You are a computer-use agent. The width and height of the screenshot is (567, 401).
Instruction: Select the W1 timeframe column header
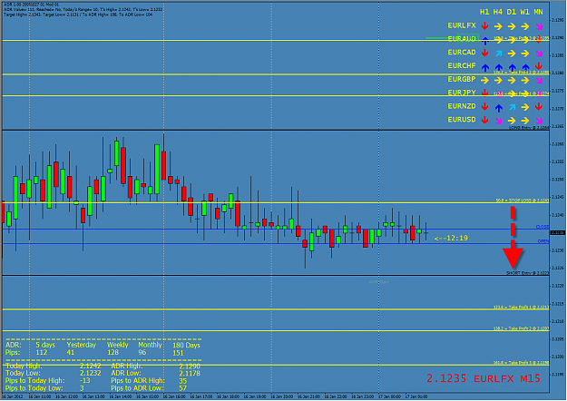(525, 12)
